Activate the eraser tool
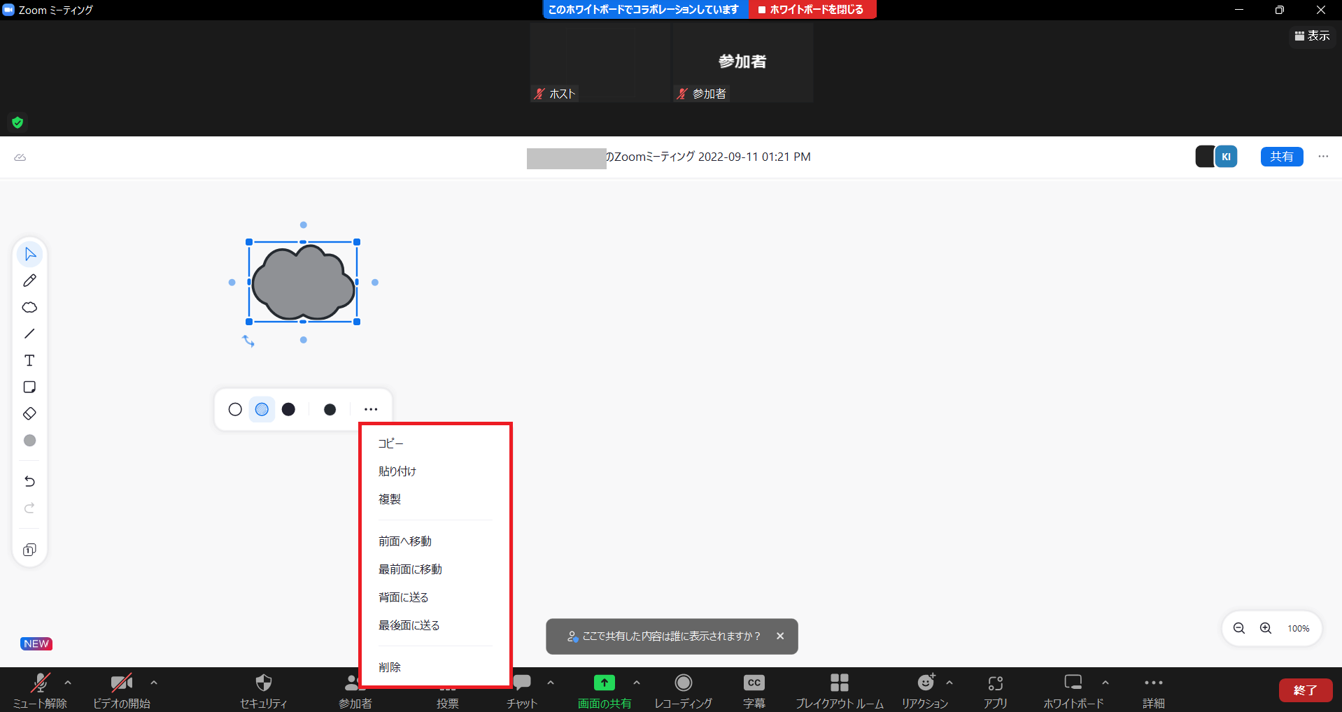Viewport: 1342px width, 712px height. point(29,413)
